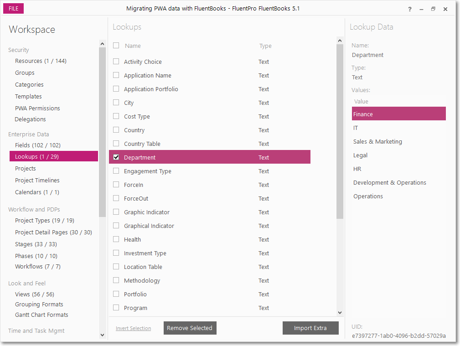Viewport: 460px width, 346px height.
Task: Check the Portfolio lookup checkbox
Action: click(116, 294)
